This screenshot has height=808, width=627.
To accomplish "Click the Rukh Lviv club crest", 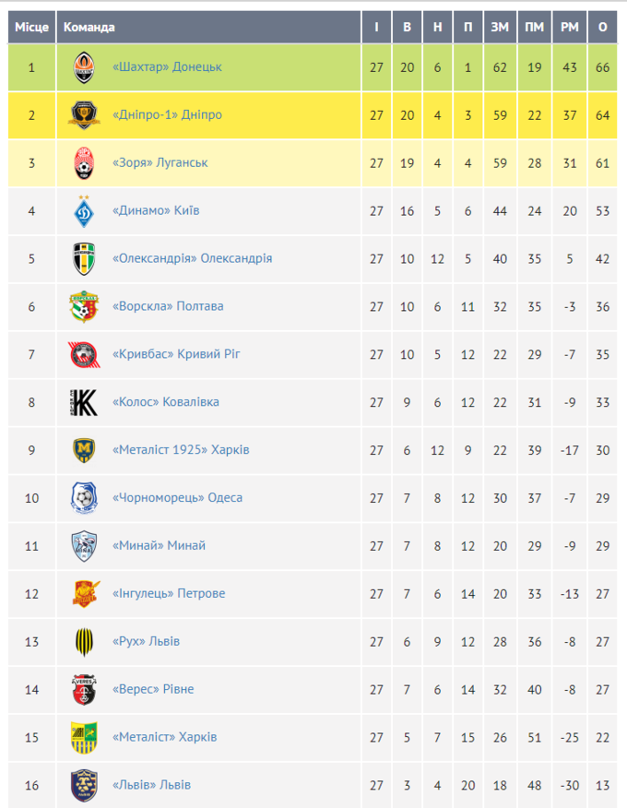I will tap(84, 641).
